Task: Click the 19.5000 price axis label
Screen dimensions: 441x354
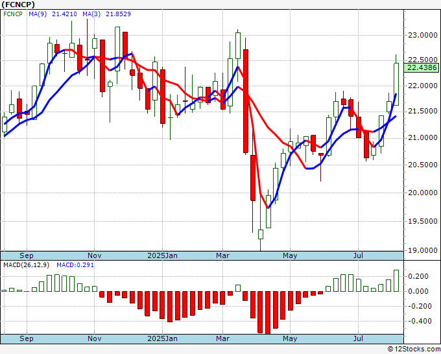Action: (422, 221)
